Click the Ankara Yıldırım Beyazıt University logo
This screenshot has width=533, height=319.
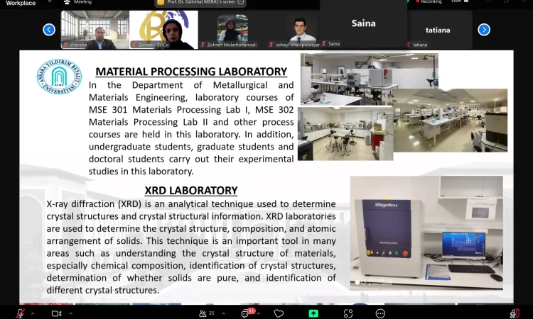click(59, 77)
